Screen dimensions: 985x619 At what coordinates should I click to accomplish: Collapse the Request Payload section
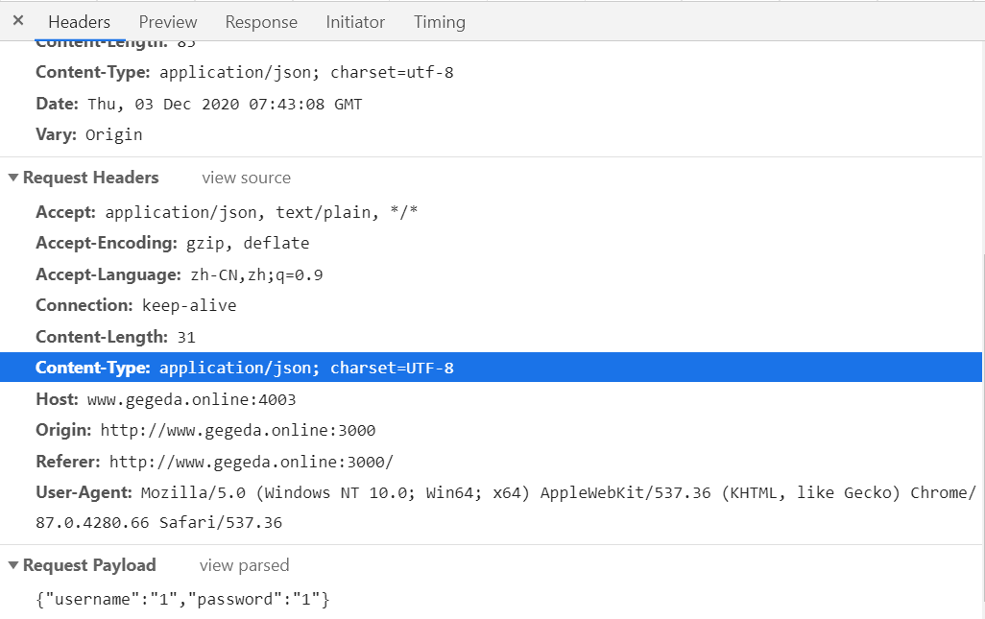[x=11, y=565]
